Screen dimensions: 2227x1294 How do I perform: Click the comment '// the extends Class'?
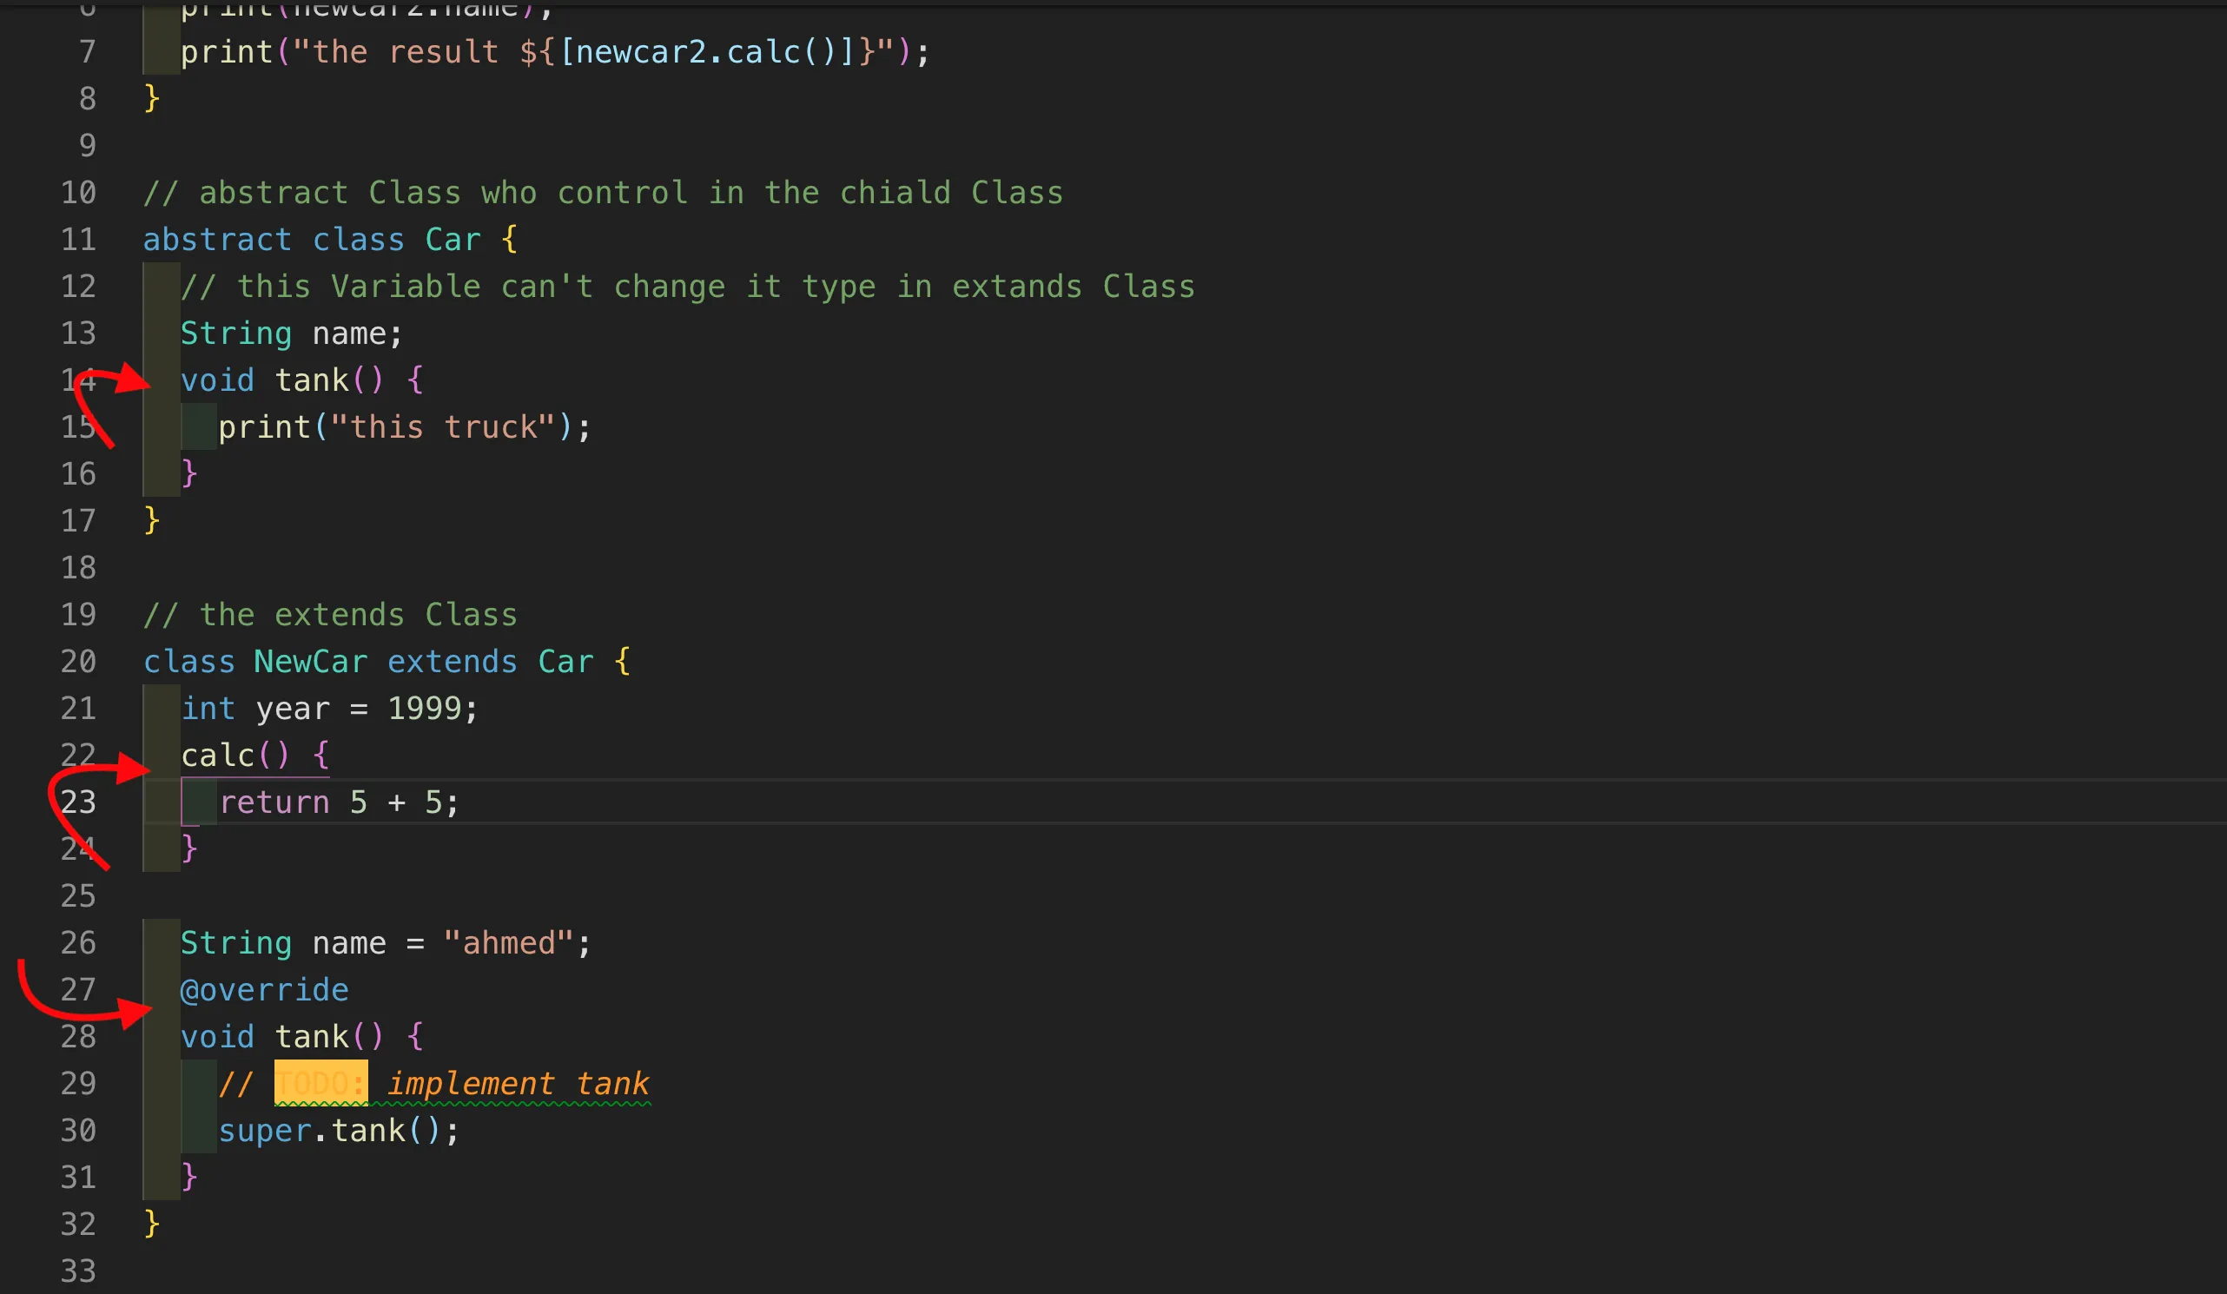click(330, 614)
